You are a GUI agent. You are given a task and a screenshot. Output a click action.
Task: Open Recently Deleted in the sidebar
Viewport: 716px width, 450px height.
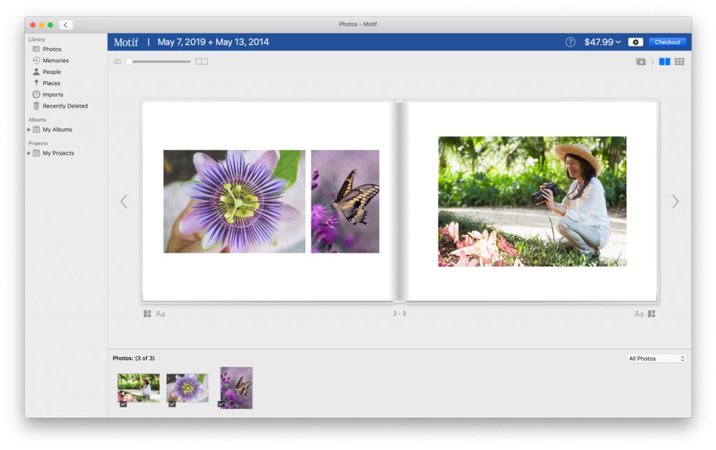60,106
